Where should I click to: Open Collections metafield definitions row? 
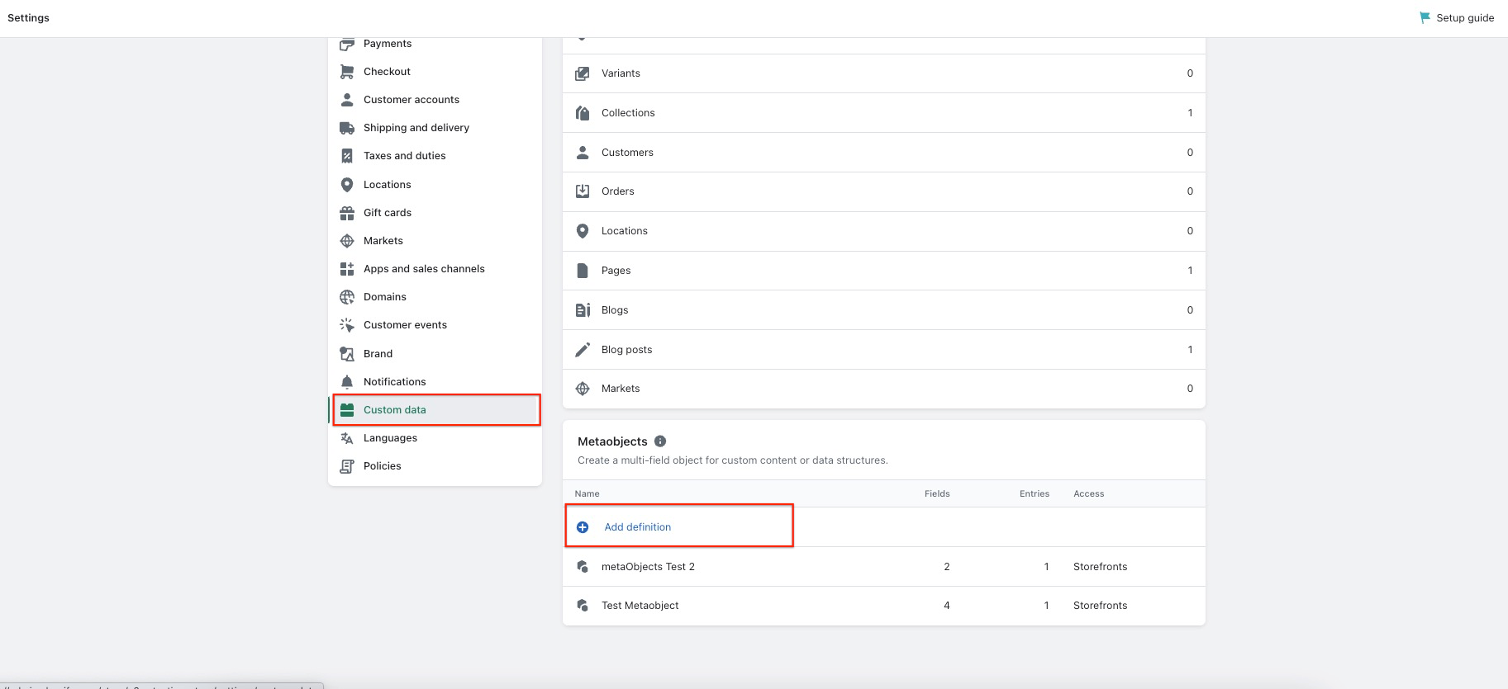[x=628, y=113]
